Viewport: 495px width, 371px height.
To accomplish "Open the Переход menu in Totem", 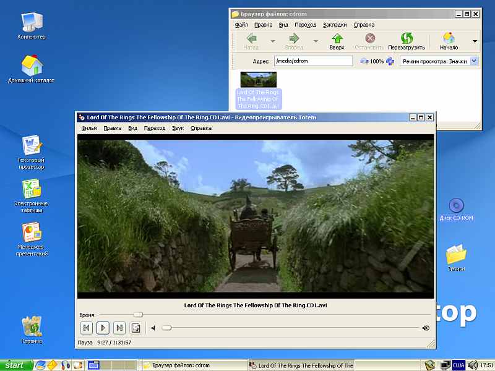I will (x=155, y=128).
